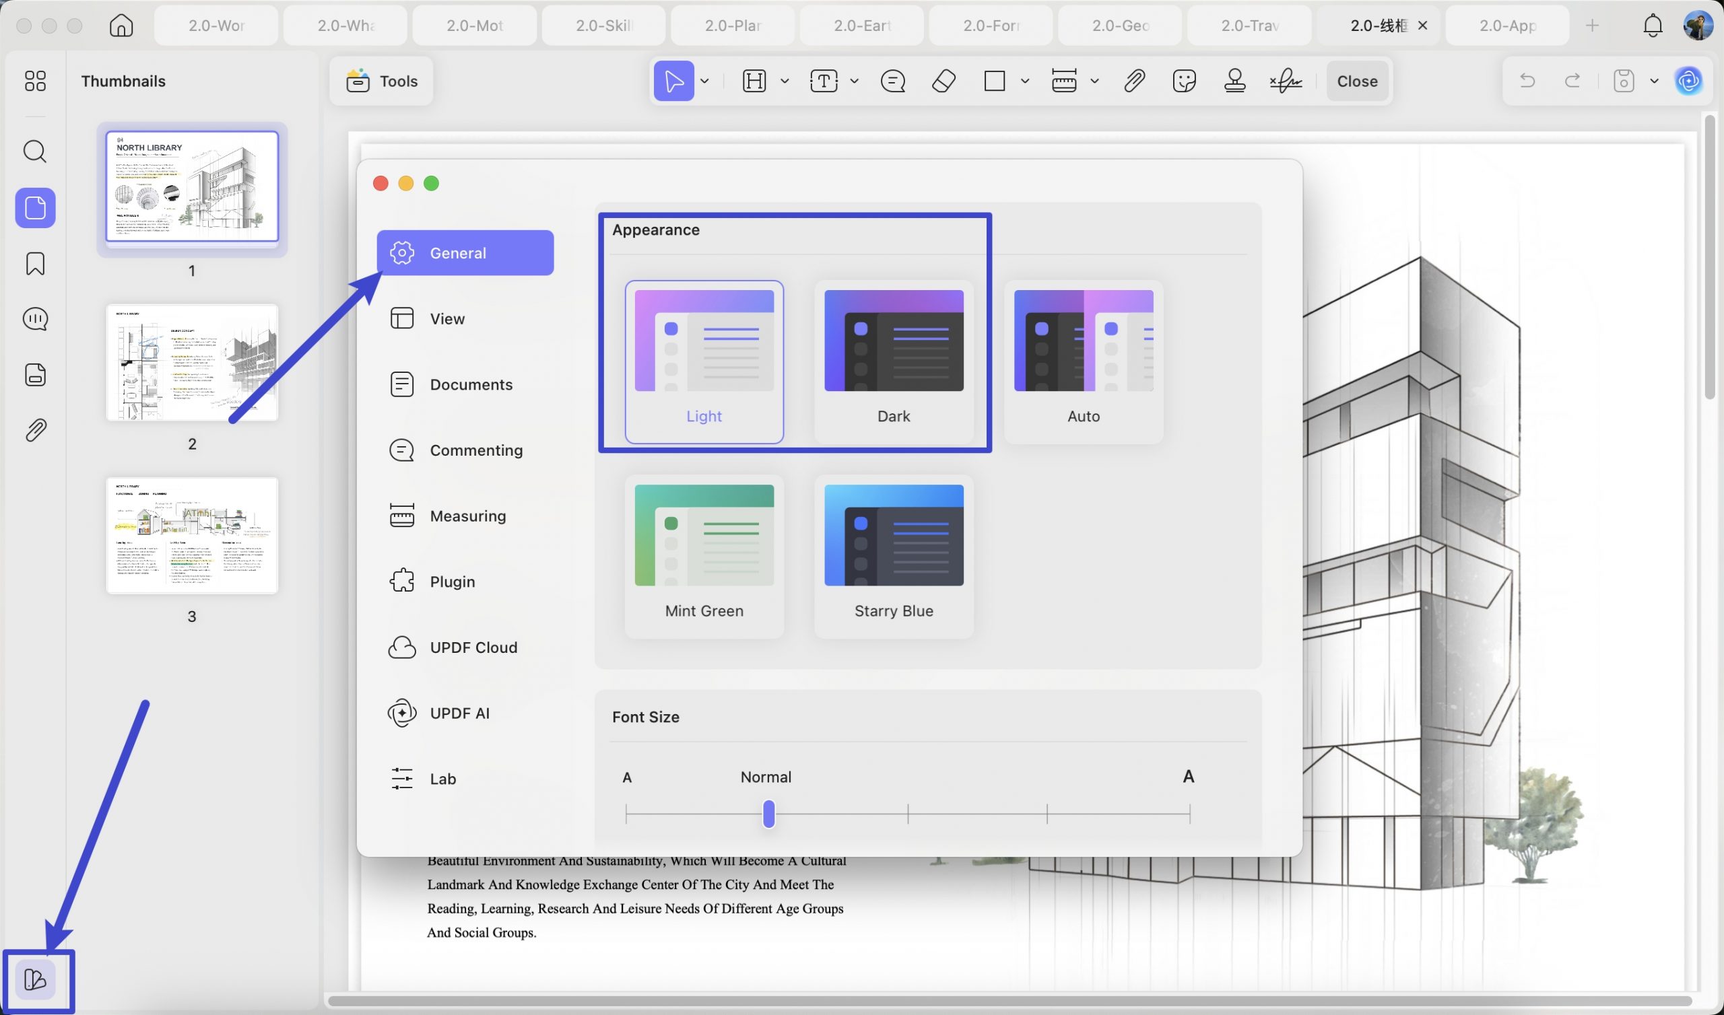Select page 1 thumbnail
Screen dimensions: 1724x1015
[x=192, y=186]
